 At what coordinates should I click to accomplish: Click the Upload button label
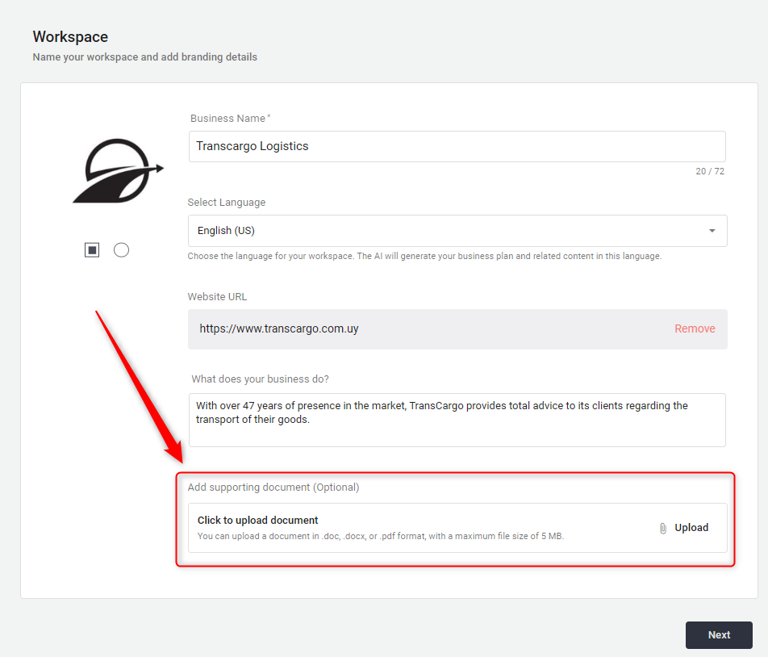click(691, 528)
